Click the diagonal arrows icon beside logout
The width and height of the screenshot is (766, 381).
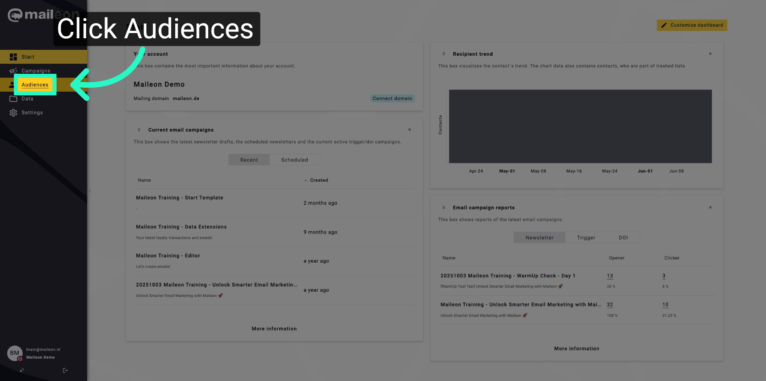(22, 370)
